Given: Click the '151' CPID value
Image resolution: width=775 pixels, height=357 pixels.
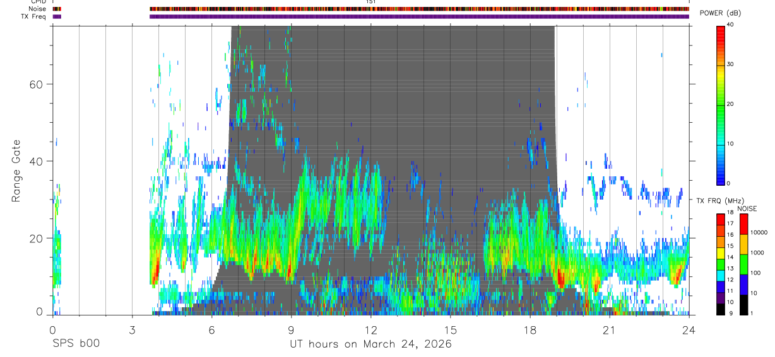Looking at the screenshot, I should click(x=371, y=2).
